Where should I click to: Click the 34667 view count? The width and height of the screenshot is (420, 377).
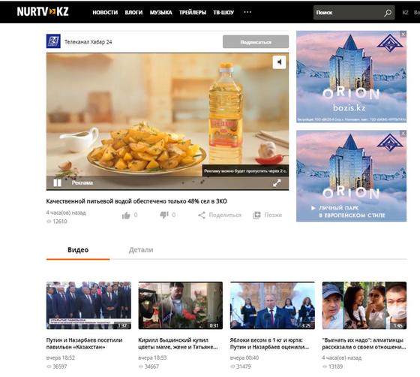151,366
